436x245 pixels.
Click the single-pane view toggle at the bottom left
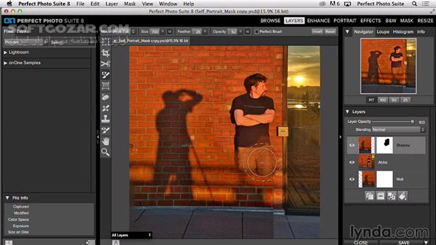coord(9,243)
